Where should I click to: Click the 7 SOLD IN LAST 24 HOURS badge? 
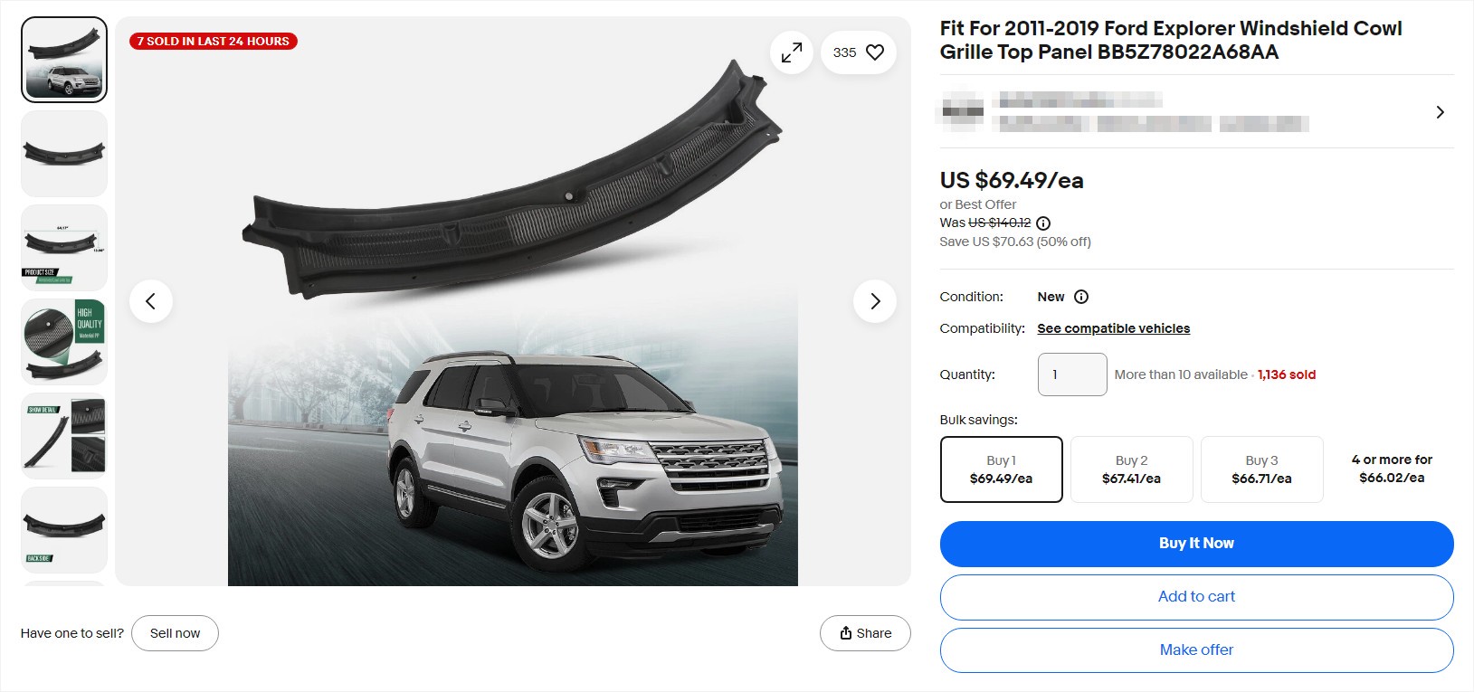[212, 41]
